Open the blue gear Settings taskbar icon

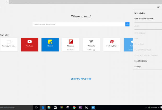tap(93, 108)
